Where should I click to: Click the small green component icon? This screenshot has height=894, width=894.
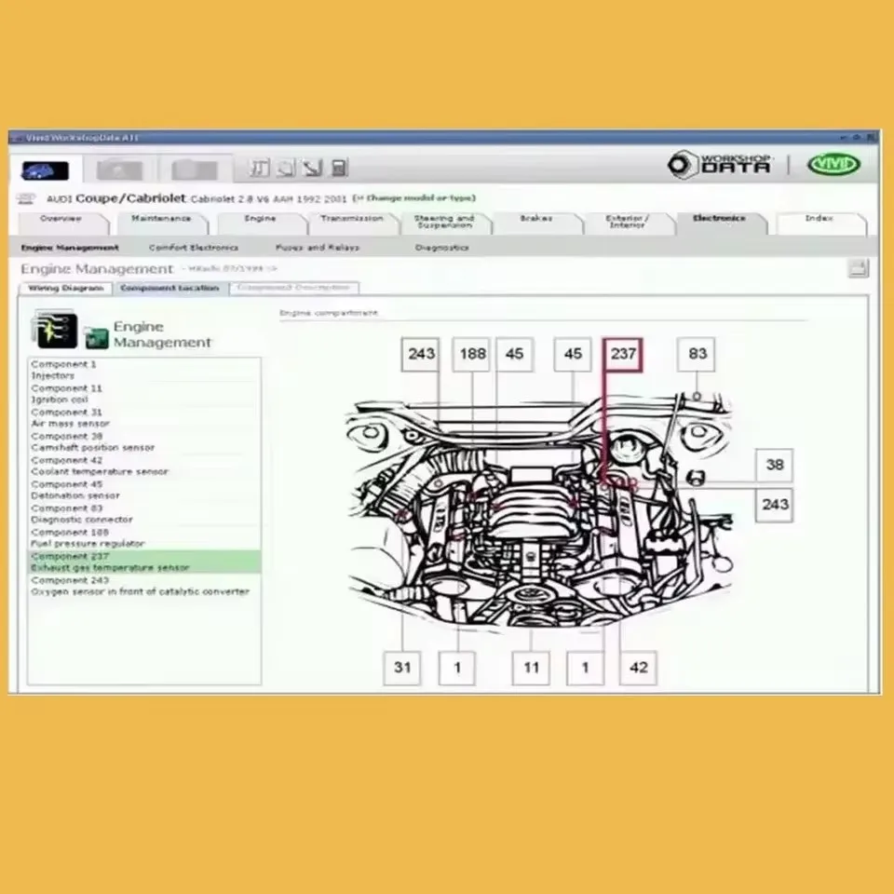tap(96, 337)
